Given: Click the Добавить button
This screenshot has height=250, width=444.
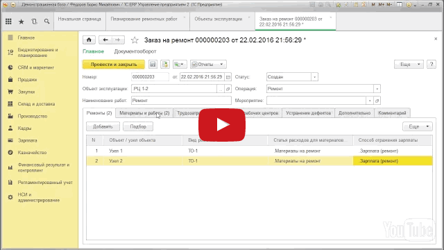Looking at the screenshot, I should click(103, 126).
